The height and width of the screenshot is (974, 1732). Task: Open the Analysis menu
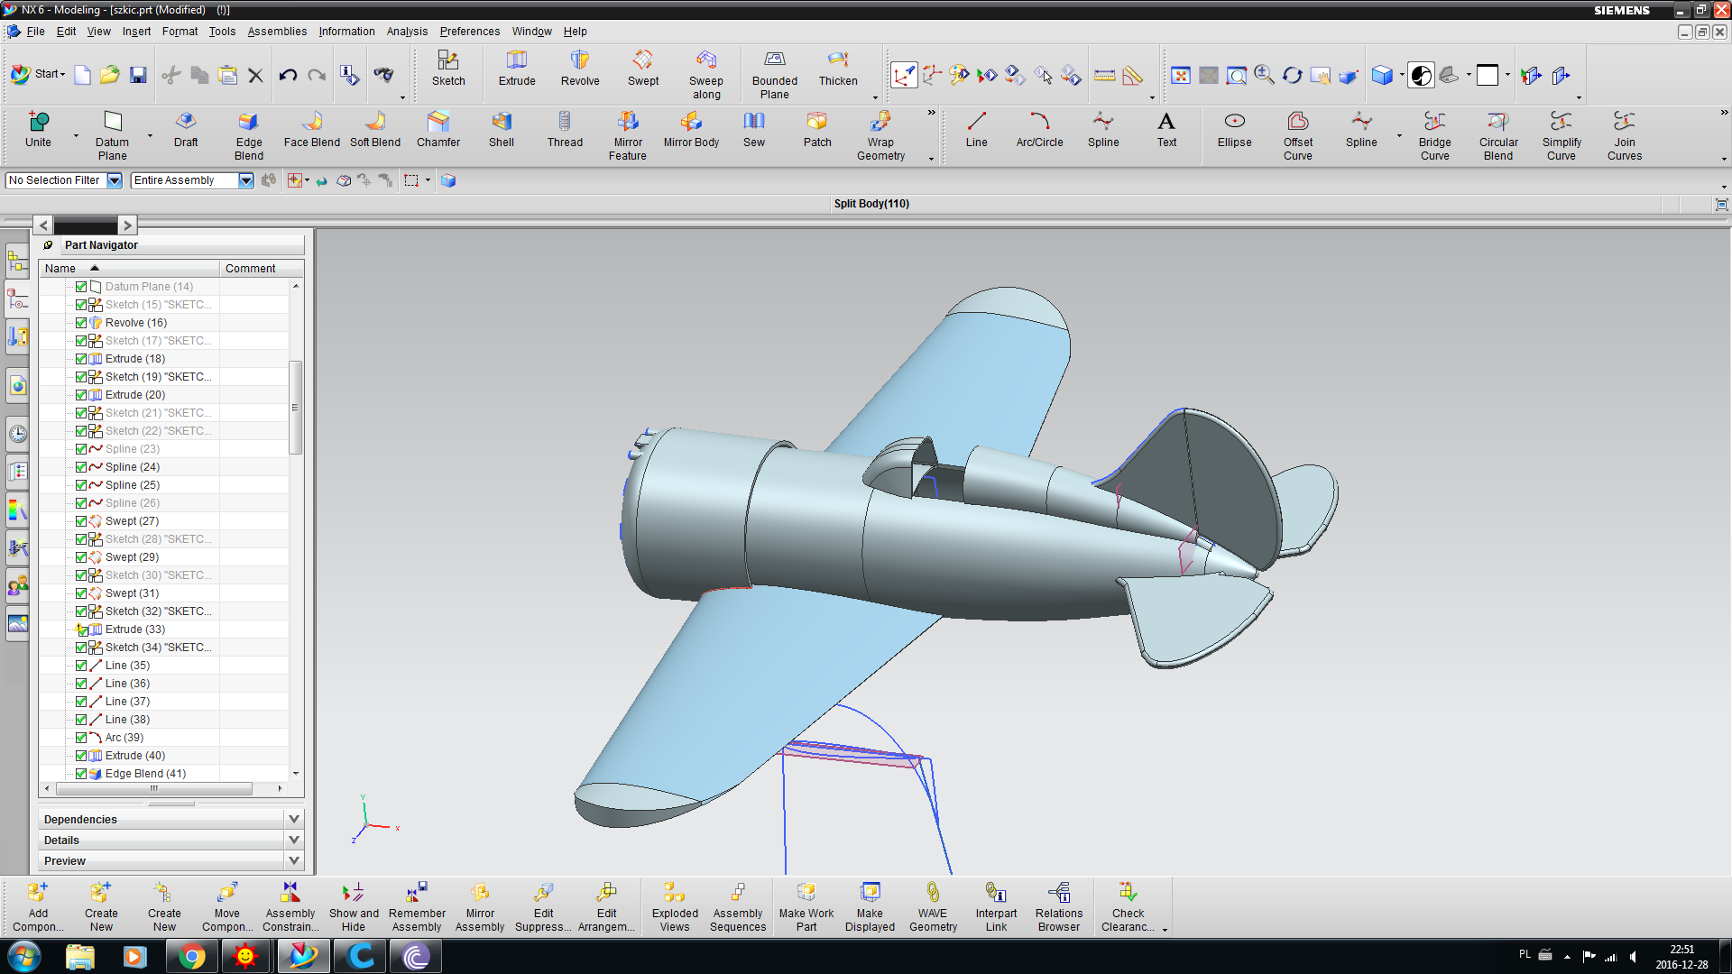coord(407,32)
